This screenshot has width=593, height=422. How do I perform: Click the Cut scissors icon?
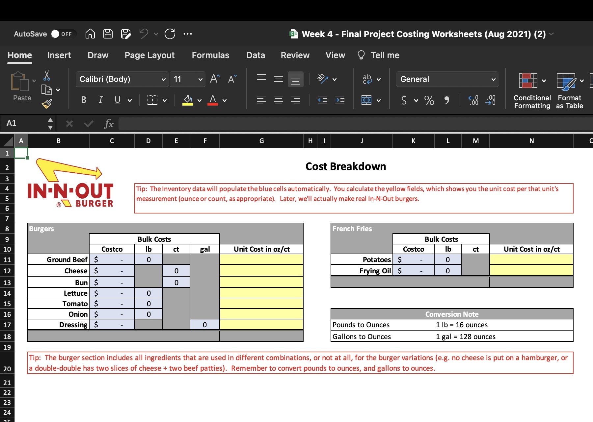(x=47, y=75)
